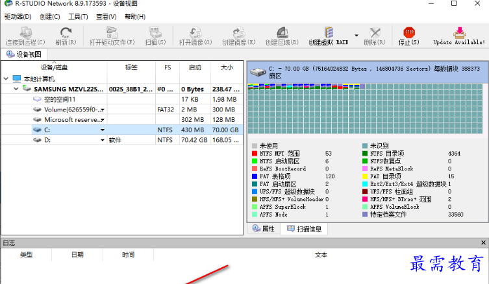Open the dropdown arrow on Volume{626559f0 row
The image size is (489, 284).
click(103, 110)
